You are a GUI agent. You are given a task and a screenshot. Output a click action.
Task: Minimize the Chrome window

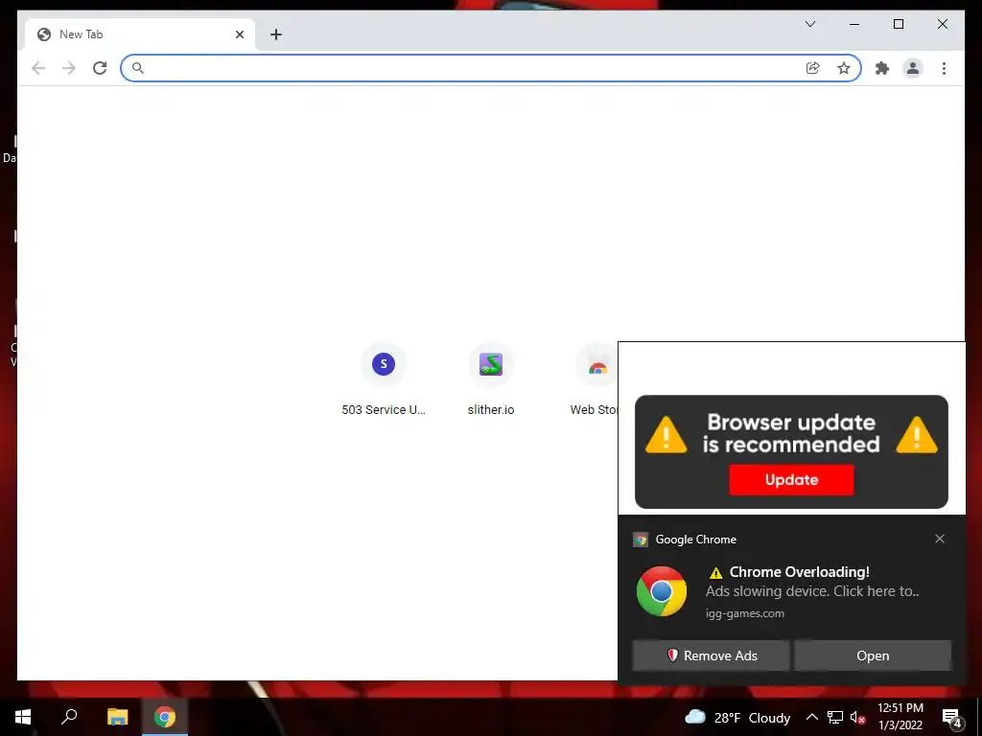tap(854, 24)
